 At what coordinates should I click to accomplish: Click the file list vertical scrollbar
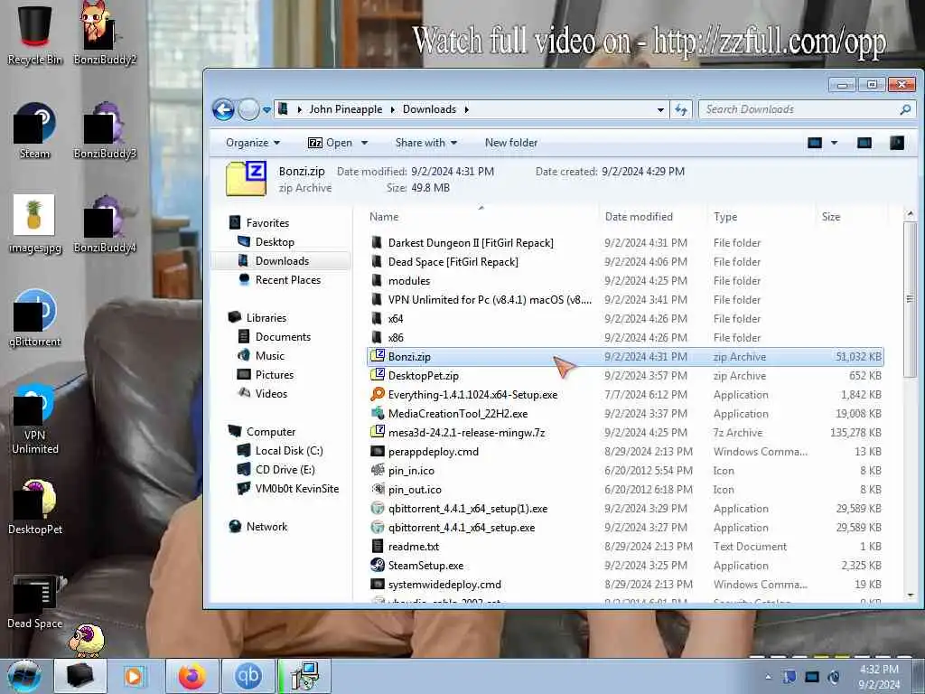tap(911, 300)
